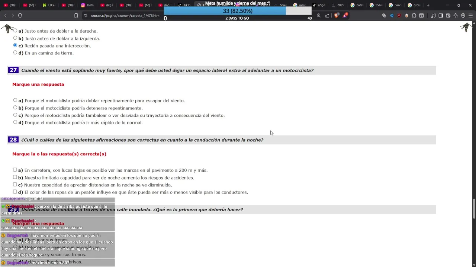Switch to the Google 'mayo' tab

(x=300, y=5)
